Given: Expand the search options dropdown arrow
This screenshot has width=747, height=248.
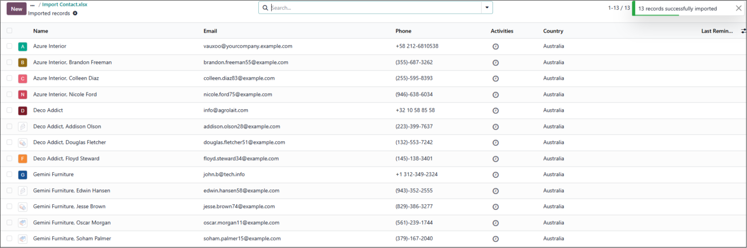Looking at the screenshot, I should (487, 8).
